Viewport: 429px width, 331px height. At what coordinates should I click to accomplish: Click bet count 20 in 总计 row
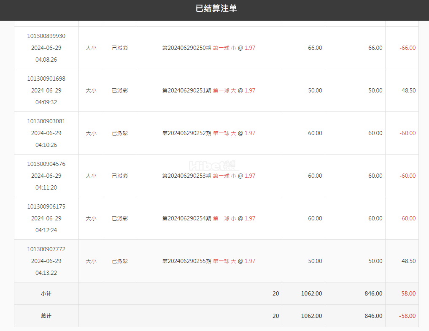tap(276, 316)
